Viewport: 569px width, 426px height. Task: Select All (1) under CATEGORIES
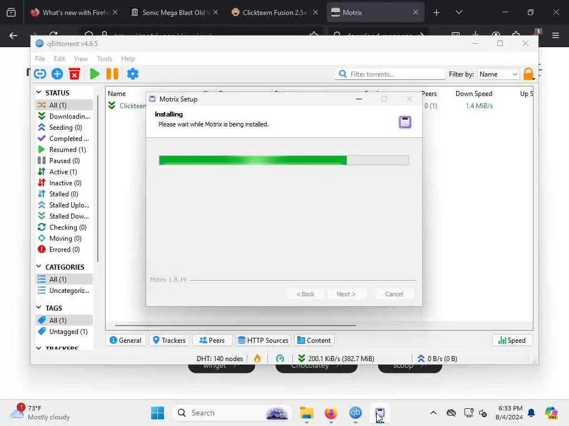pyautogui.click(x=64, y=280)
